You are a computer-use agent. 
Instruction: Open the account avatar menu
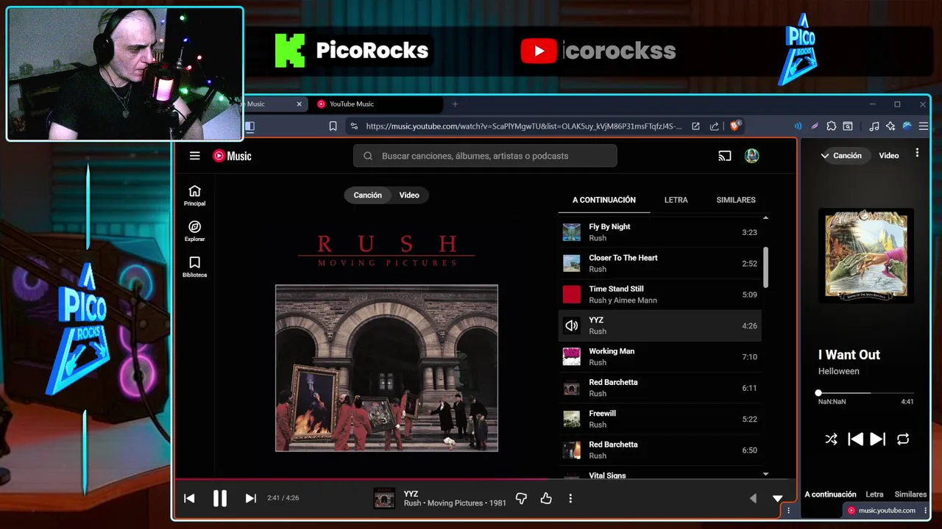coord(751,156)
